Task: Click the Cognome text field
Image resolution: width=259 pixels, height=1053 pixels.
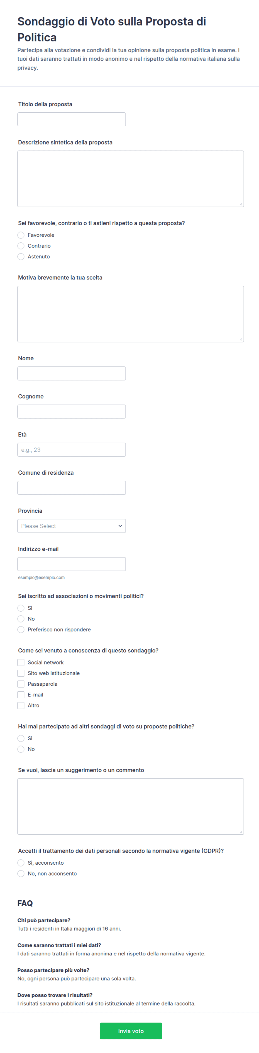Action: (72, 412)
